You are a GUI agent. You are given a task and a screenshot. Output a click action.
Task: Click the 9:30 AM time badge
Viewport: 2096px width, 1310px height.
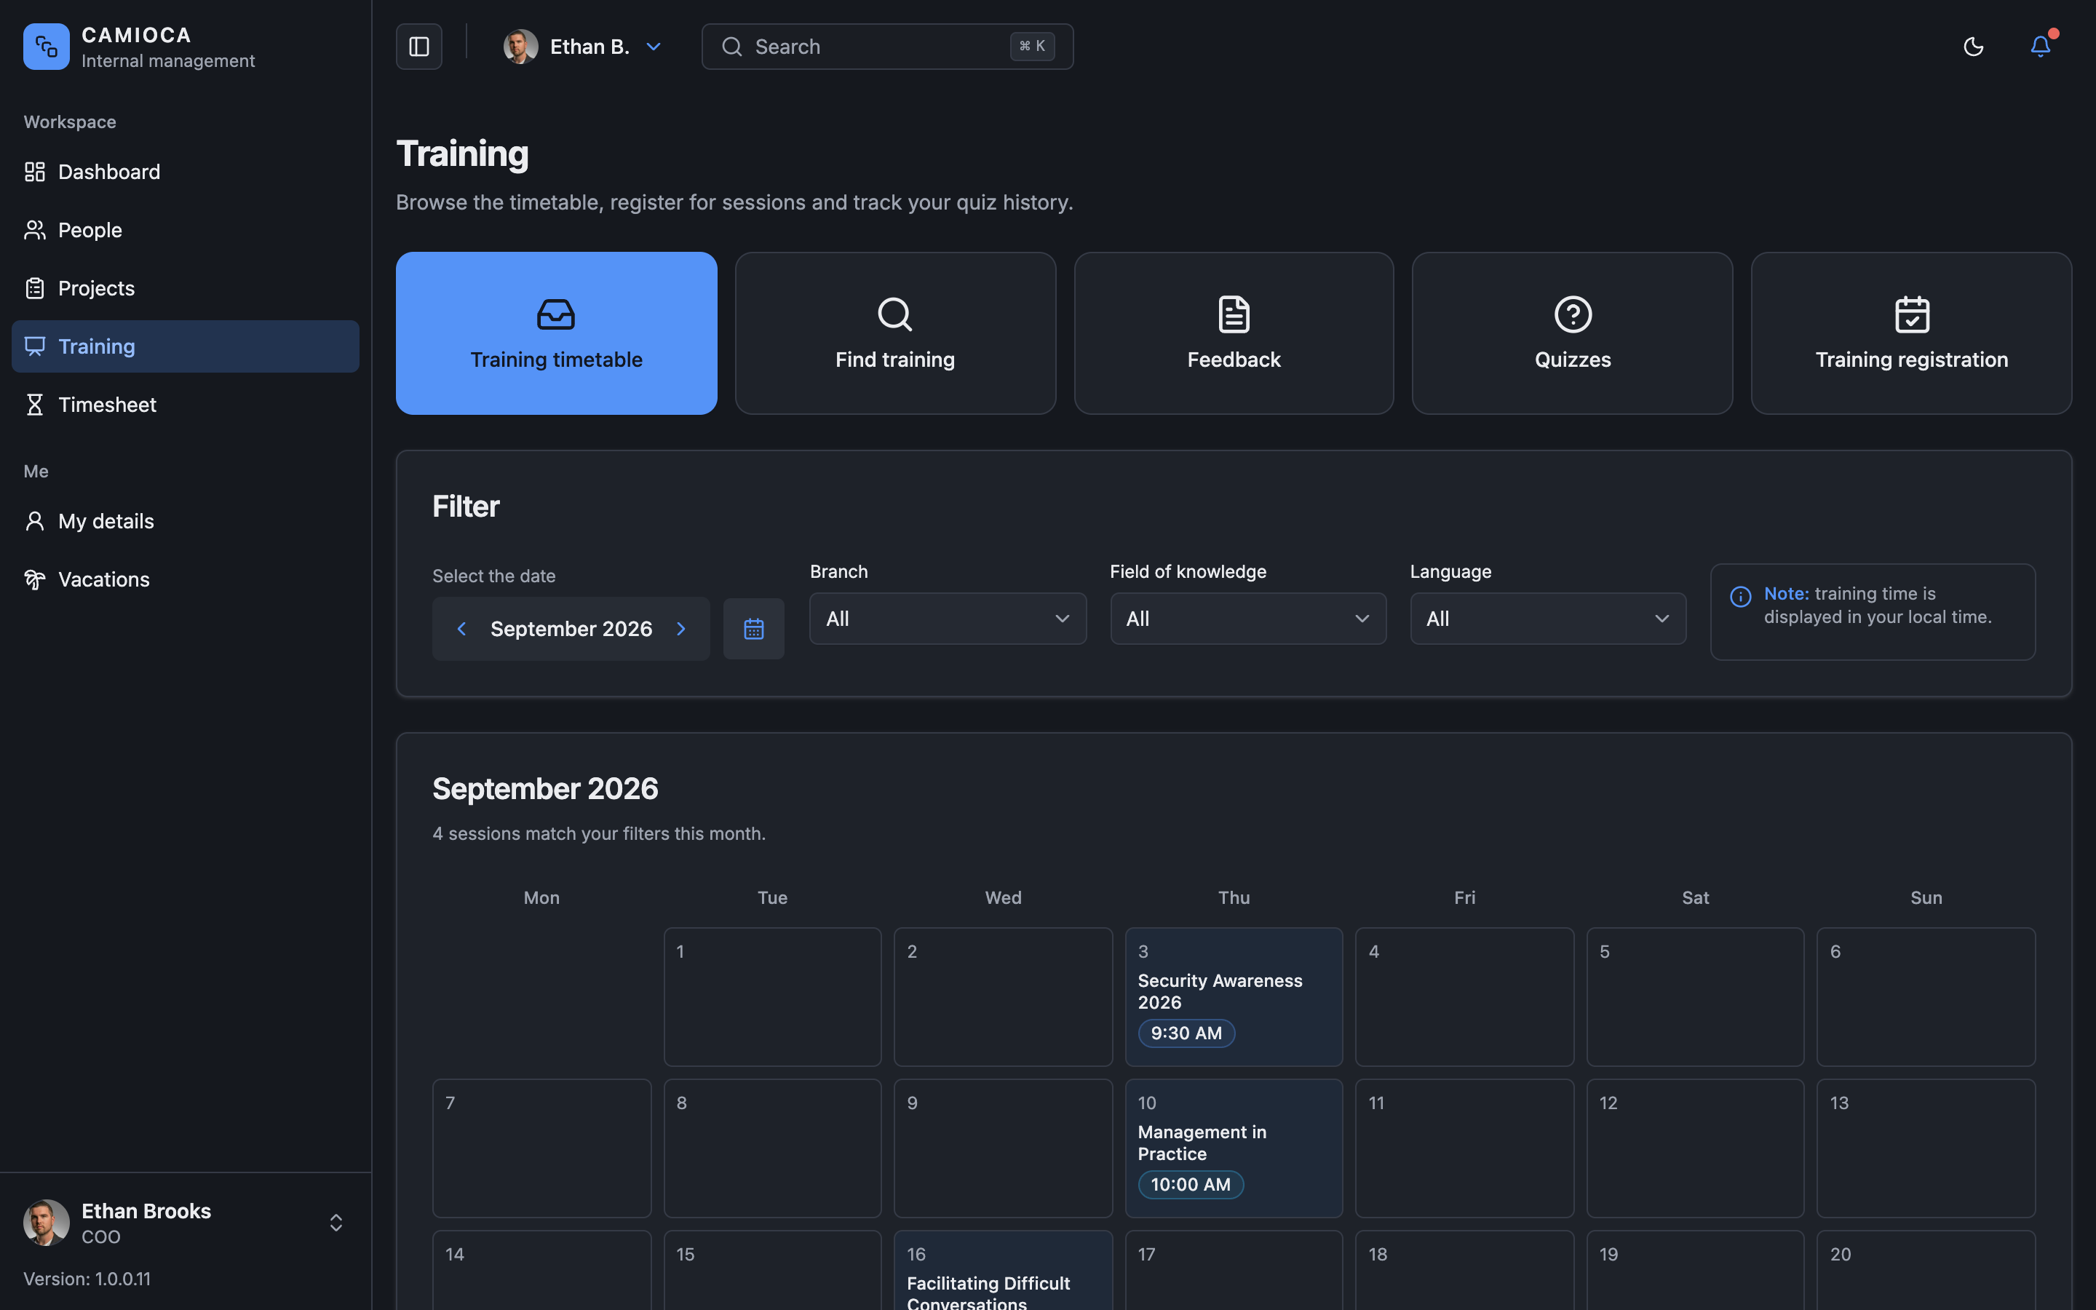click(1186, 1033)
